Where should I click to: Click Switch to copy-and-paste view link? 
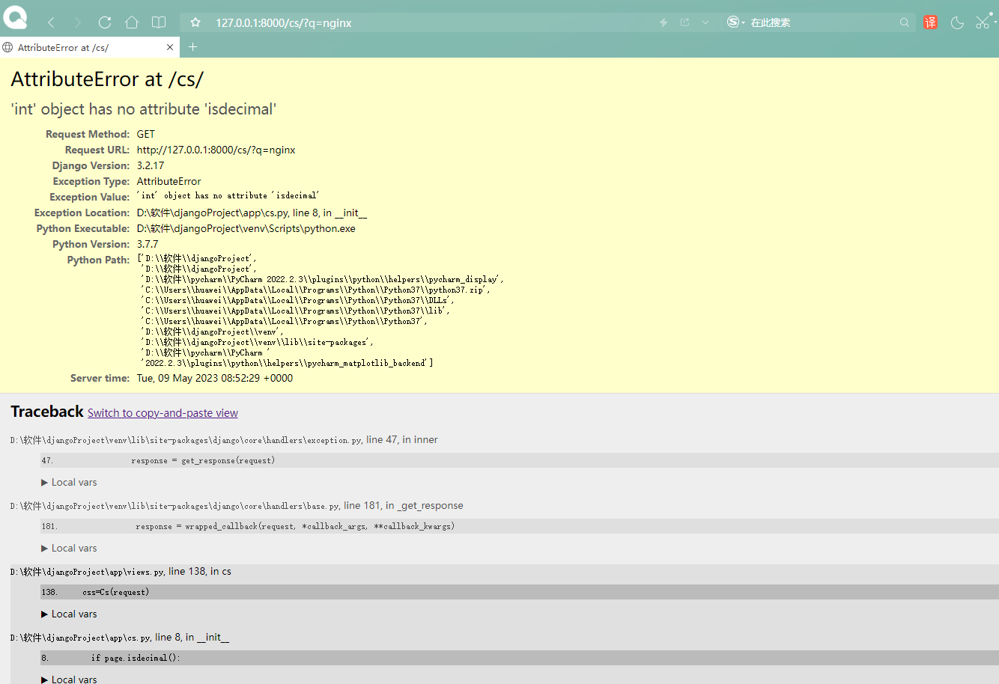pos(163,413)
